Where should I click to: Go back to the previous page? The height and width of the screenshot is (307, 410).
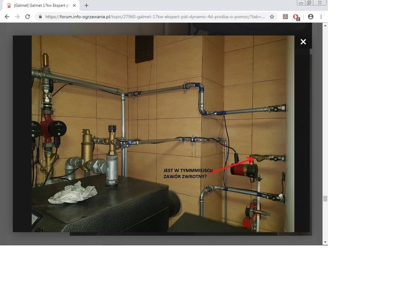[7, 17]
